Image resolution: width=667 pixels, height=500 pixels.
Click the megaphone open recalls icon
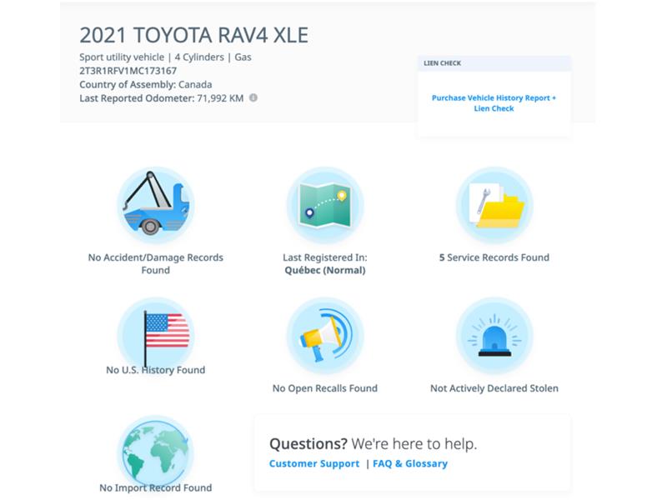(x=325, y=336)
